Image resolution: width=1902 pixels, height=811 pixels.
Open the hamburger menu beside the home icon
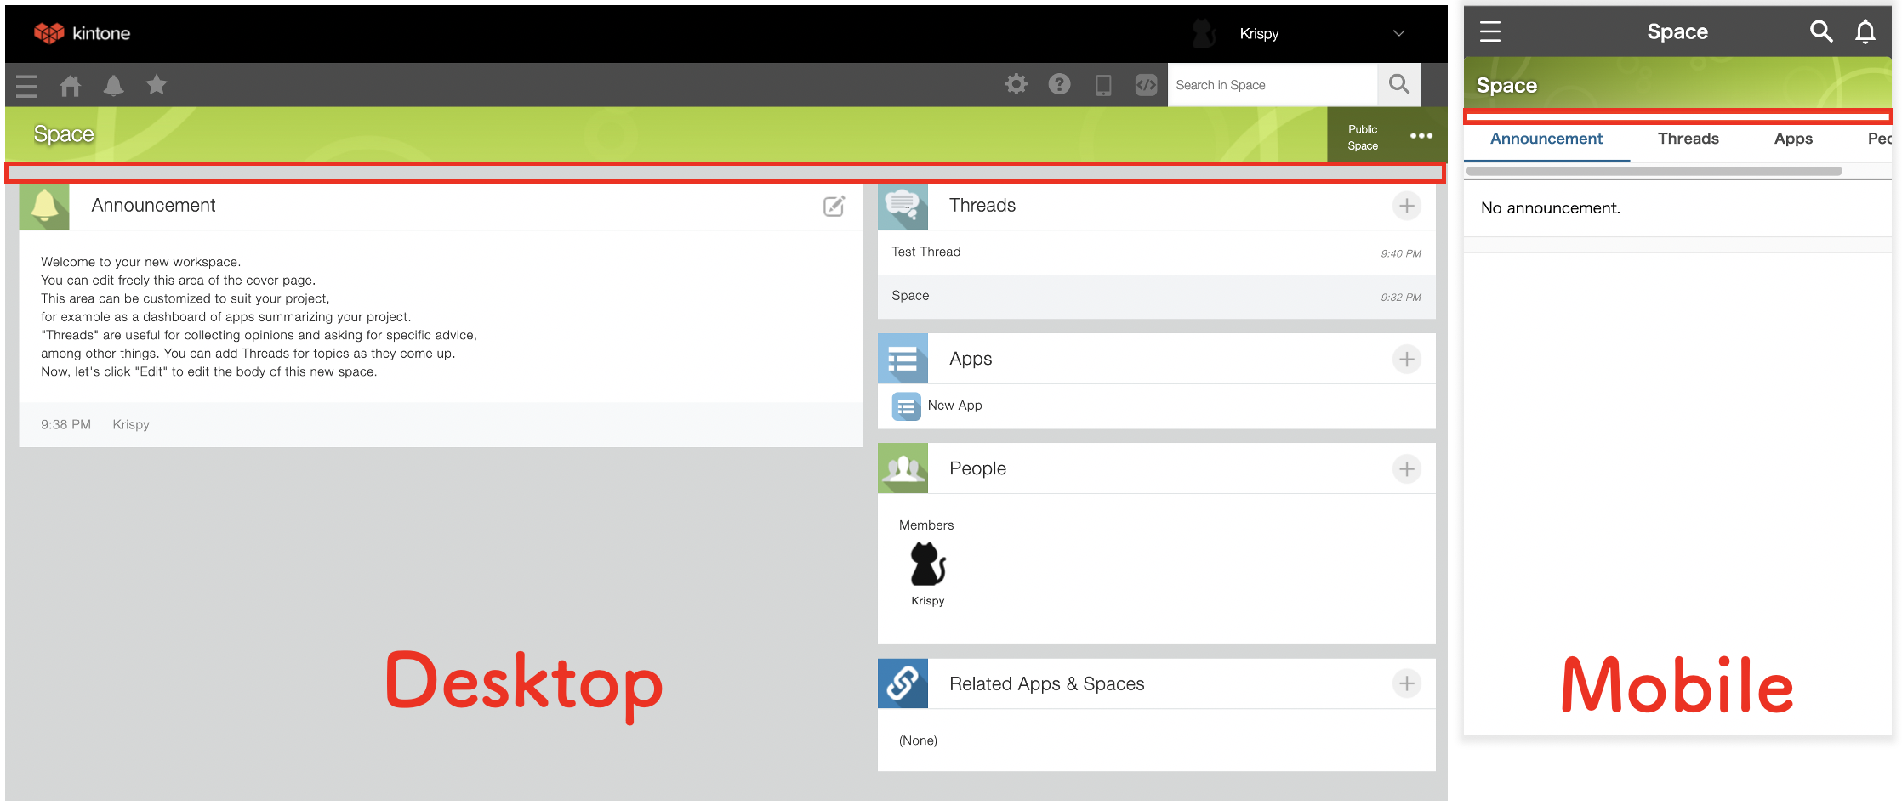tap(26, 85)
